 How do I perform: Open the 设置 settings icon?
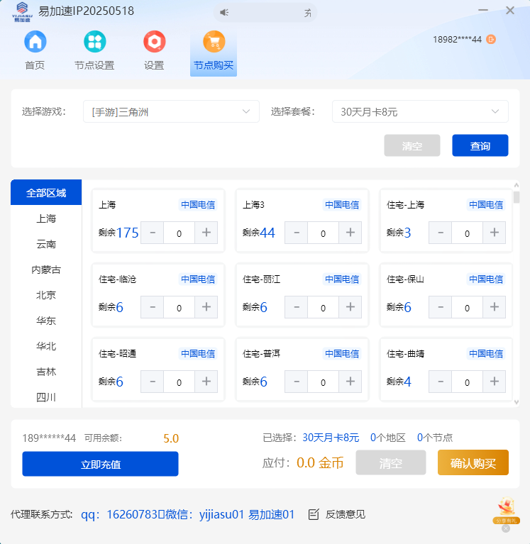point(155,42)
